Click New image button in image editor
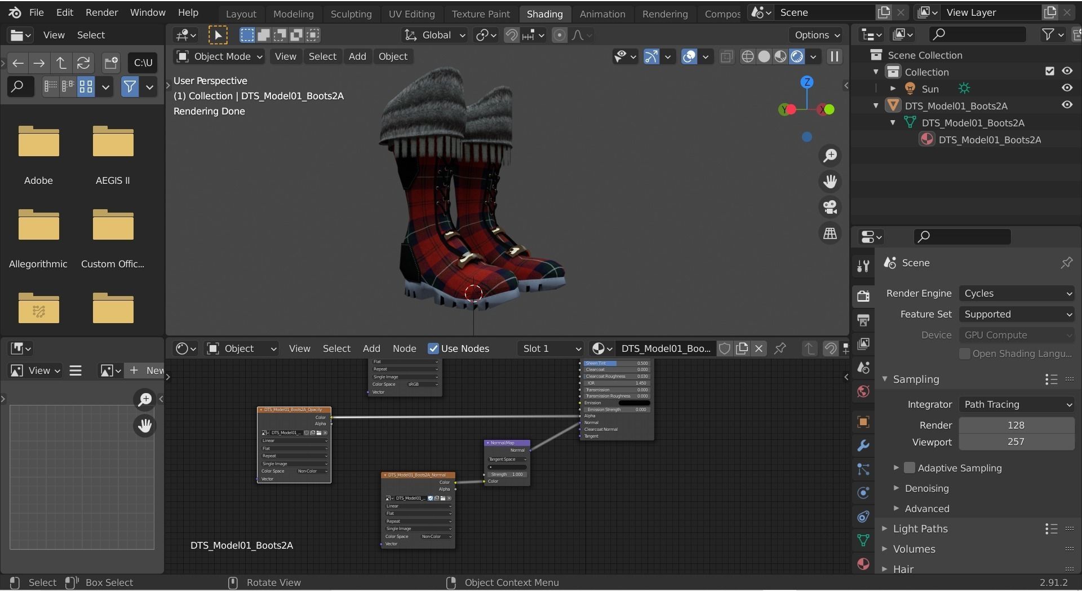This screenshot has width=1082, height=591. point(146,371)
